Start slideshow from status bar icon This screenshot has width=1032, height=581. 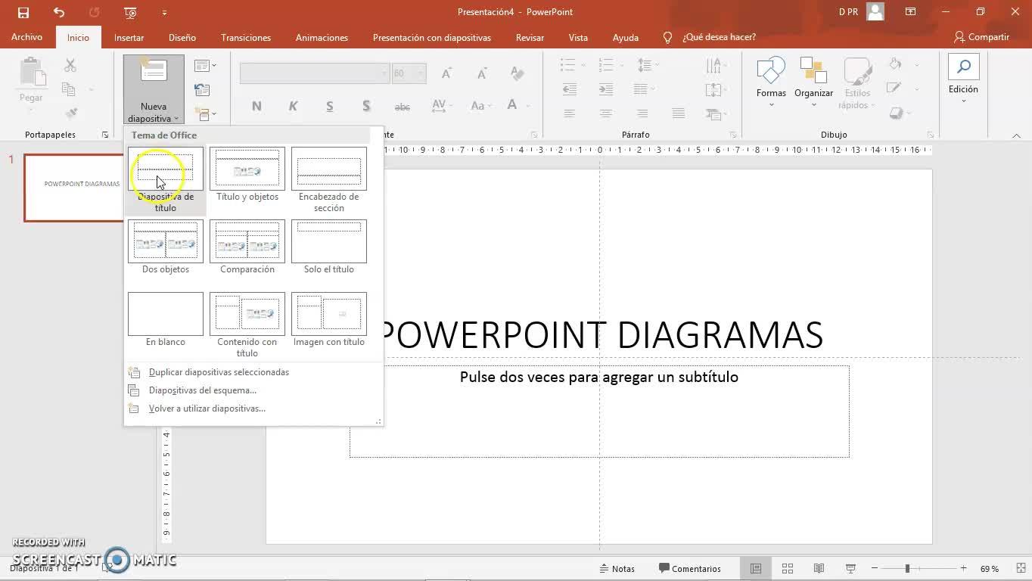(x=850, y=568)
